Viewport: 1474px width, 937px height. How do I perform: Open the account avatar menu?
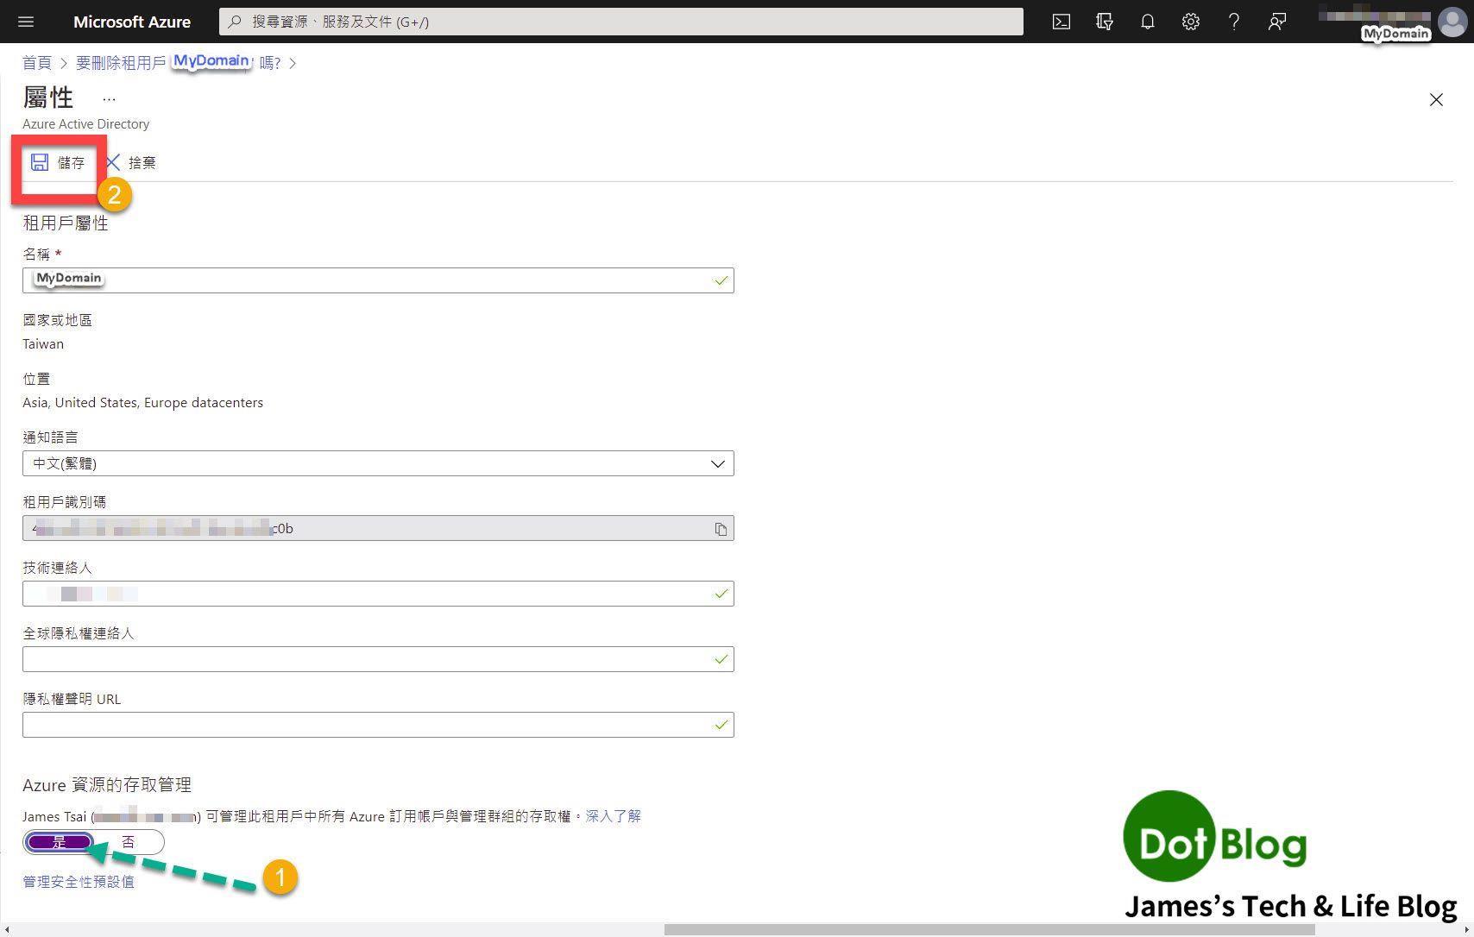point(1452,22)
